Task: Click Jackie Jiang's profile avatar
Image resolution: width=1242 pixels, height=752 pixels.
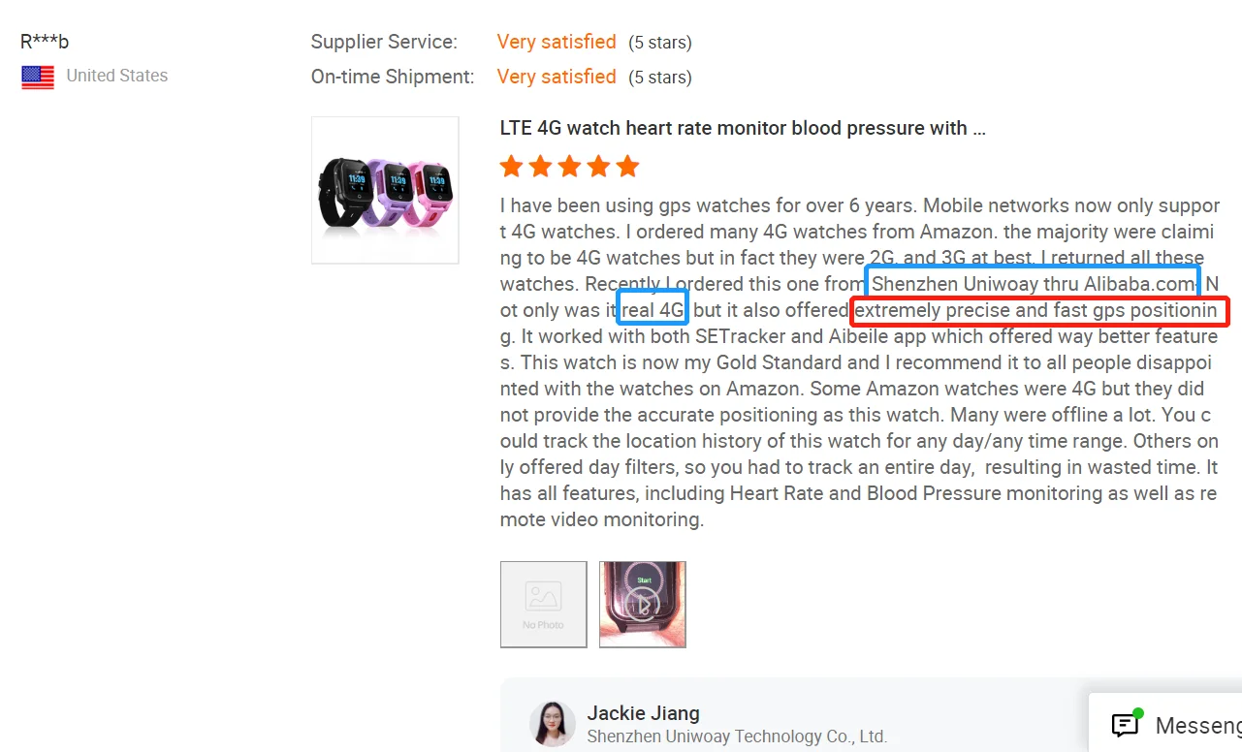Action: [552, 724]
